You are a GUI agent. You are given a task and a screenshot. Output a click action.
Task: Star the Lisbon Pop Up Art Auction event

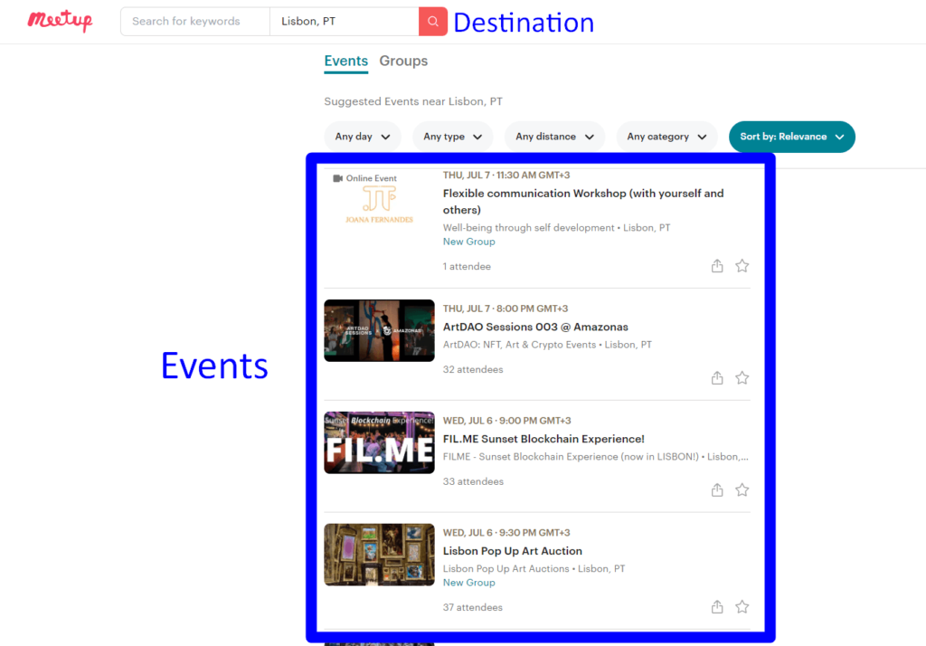pyautogui.click(x=742, y=607)
